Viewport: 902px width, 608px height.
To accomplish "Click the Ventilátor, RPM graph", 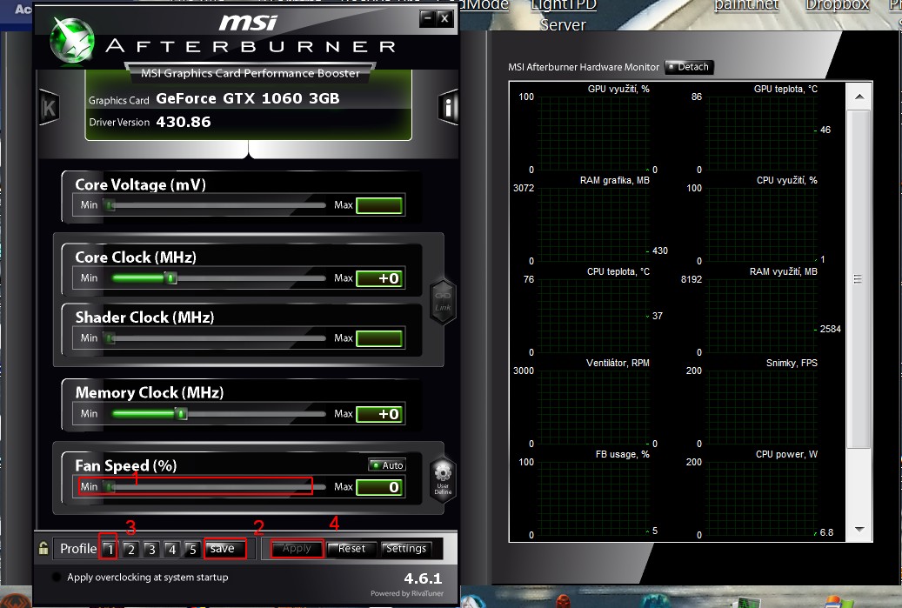I will click(594, 407).
